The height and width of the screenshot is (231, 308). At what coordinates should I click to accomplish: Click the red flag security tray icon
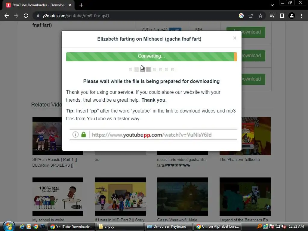pos(272,226)
